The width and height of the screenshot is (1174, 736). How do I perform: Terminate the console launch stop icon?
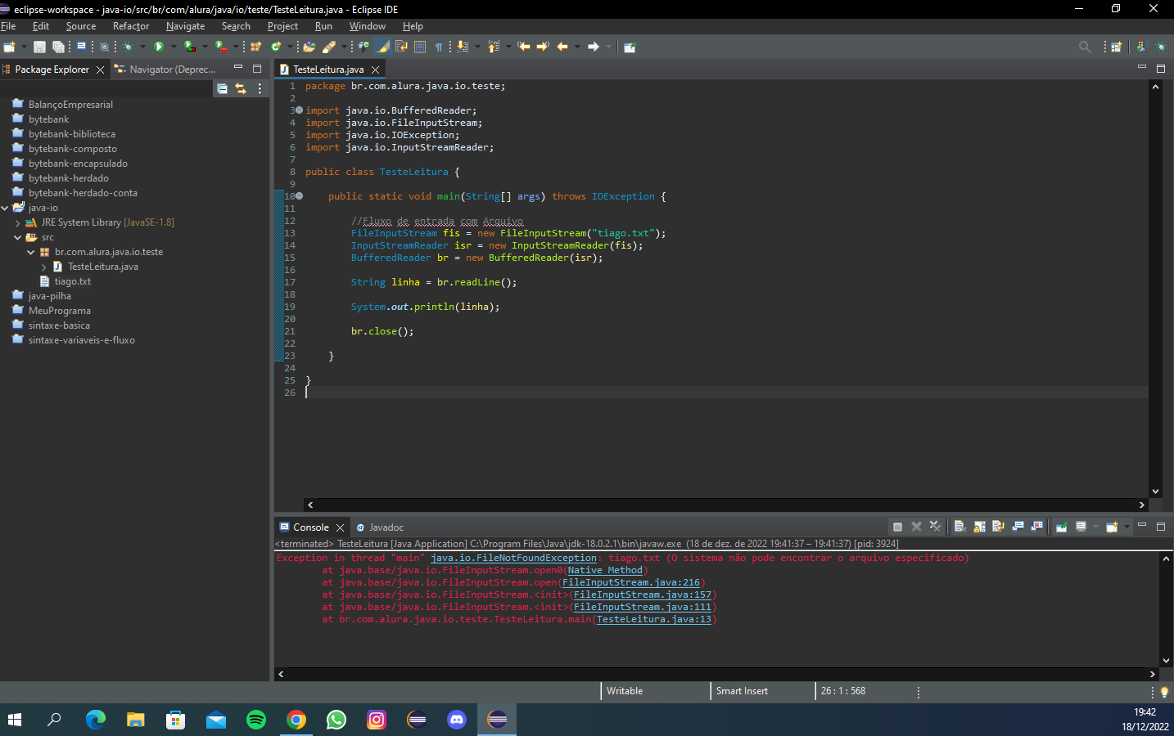(897, 527)
